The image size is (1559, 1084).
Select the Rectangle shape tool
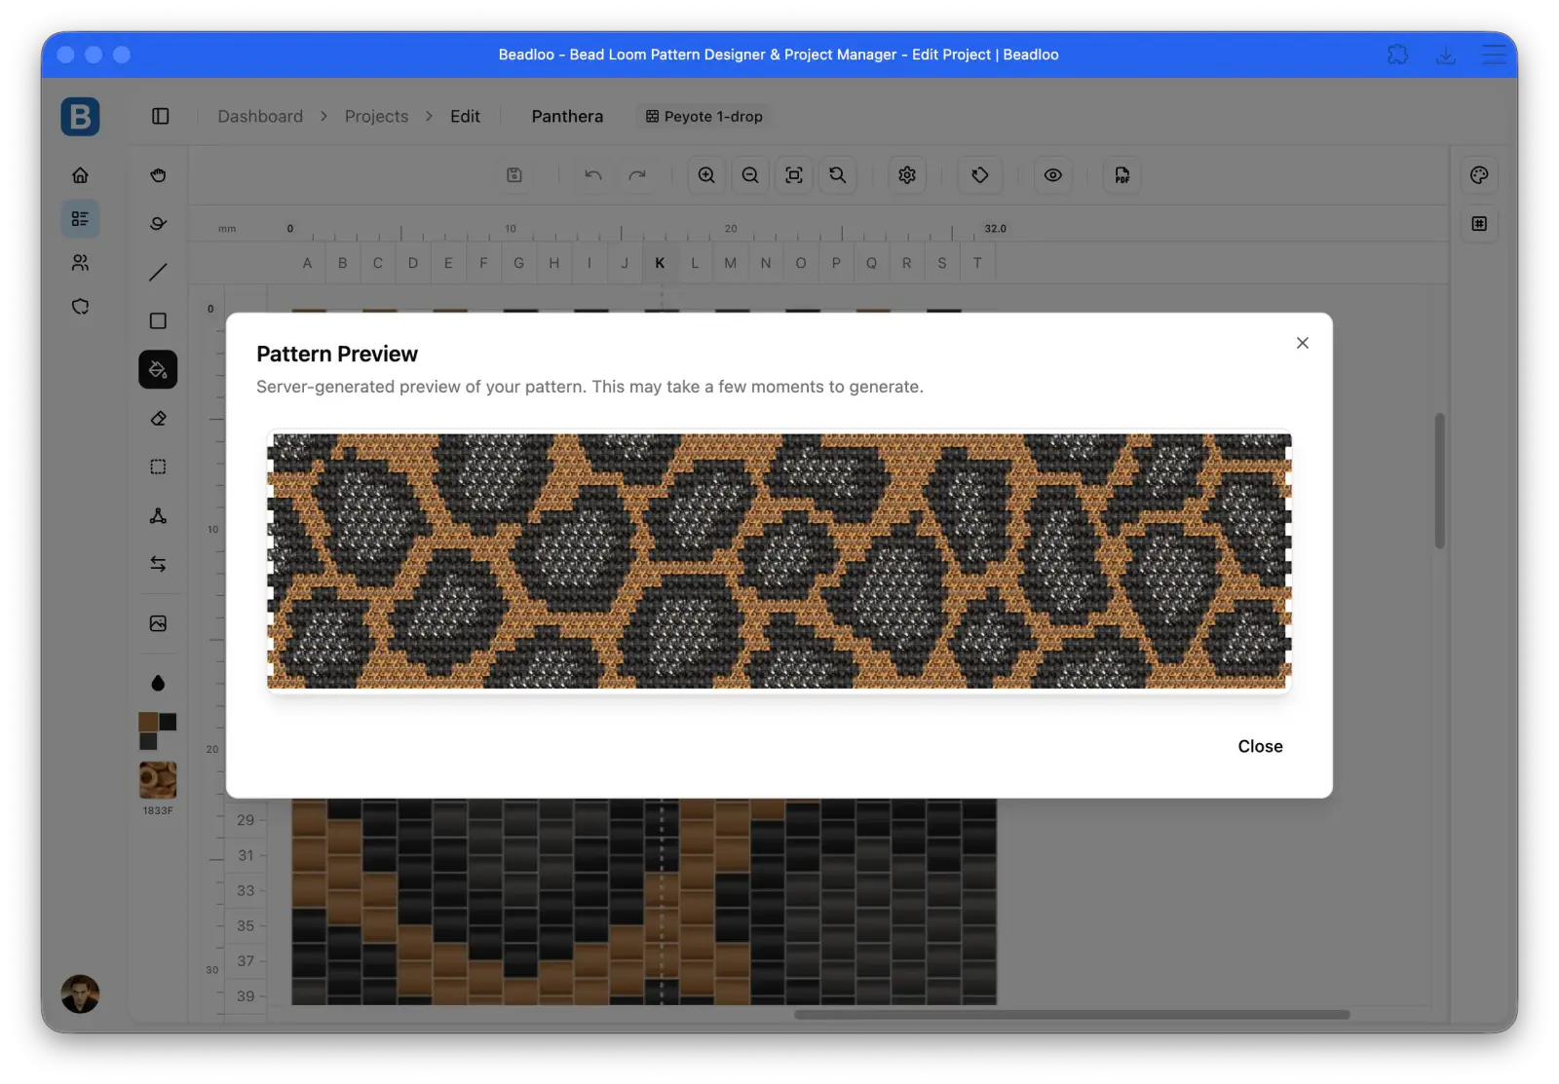tap(158, 321)
